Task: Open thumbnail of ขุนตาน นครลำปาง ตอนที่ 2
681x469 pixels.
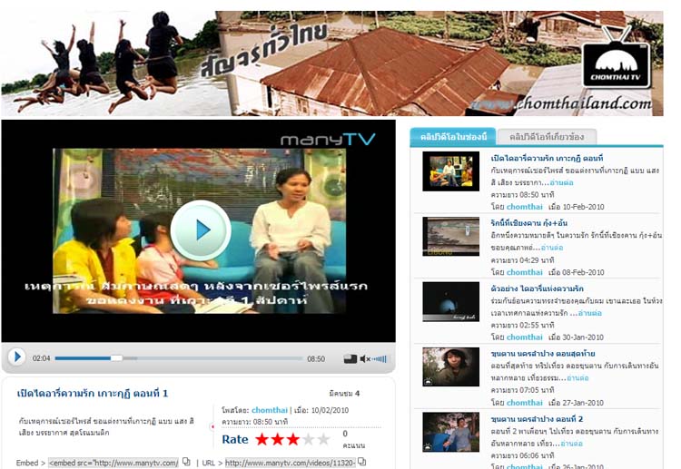Action: [450, 432]
